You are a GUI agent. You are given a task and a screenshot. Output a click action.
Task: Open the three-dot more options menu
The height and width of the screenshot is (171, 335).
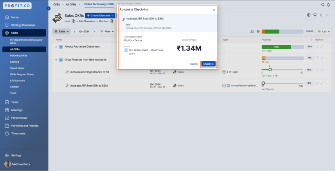click(x=328, y=15)
